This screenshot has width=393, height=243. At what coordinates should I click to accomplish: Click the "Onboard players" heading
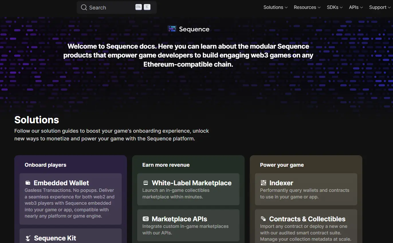46,165
